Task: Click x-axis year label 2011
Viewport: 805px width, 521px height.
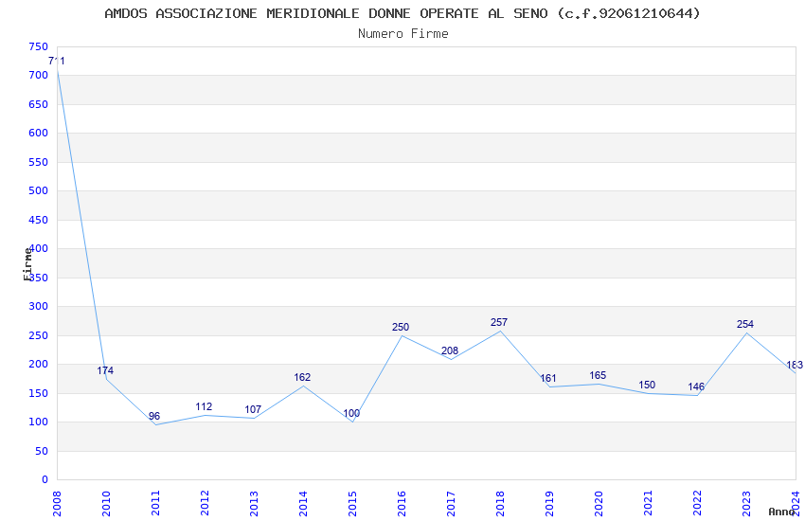Action: click(x=155, y=504)
